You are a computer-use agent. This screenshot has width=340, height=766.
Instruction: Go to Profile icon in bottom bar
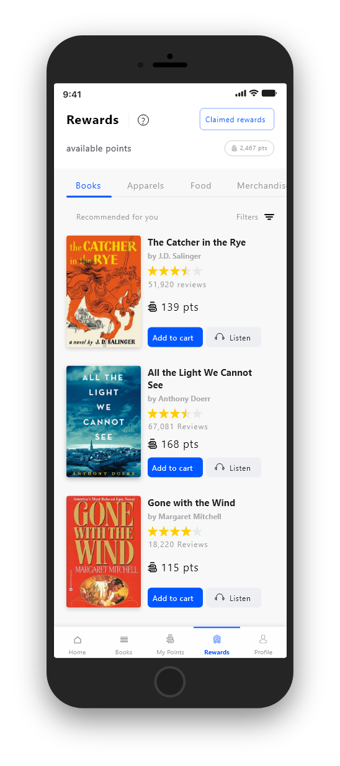coord(263,639)
